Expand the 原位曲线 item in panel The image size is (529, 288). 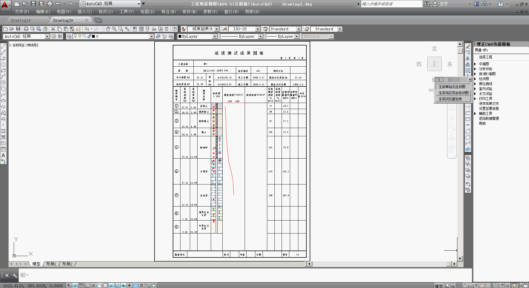coord(475,84)
